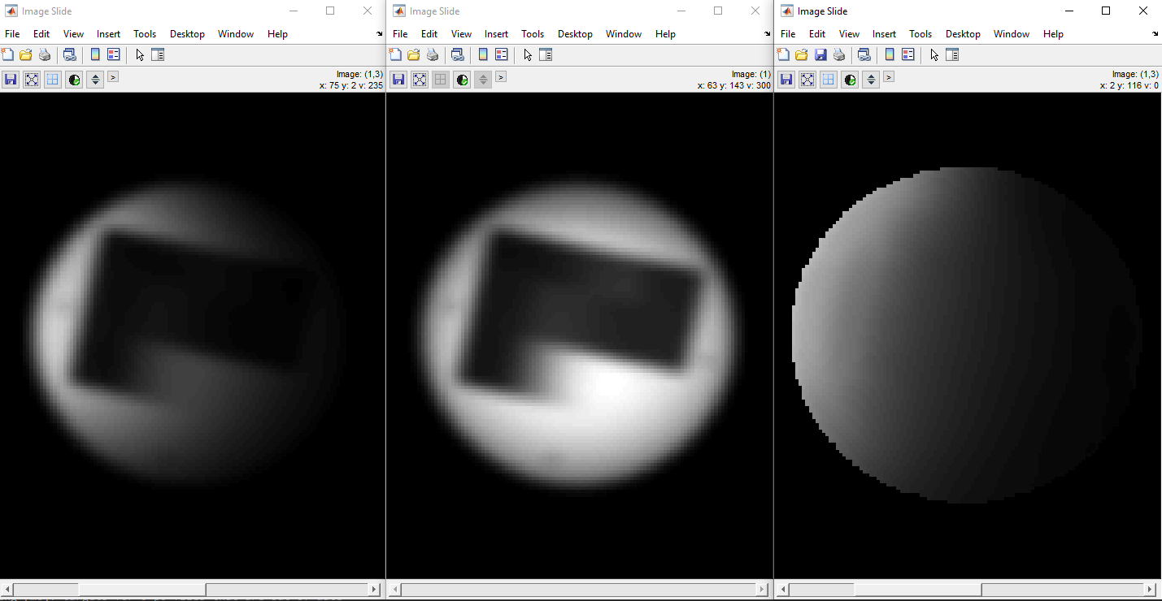Toggle the grid view button in the left window
The width and height of the screenshot is (1162, 601).
click(x=53, y=80)
